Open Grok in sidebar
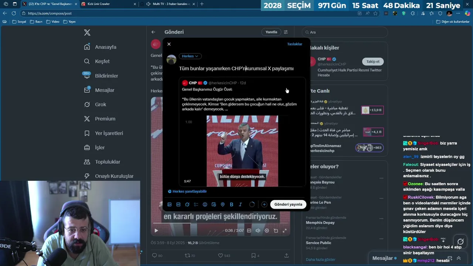473x266 pixels. (x=95, y=105)
